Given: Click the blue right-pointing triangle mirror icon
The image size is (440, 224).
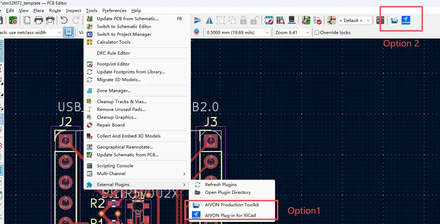Looking at the screenshot, I should coord(198,20).
